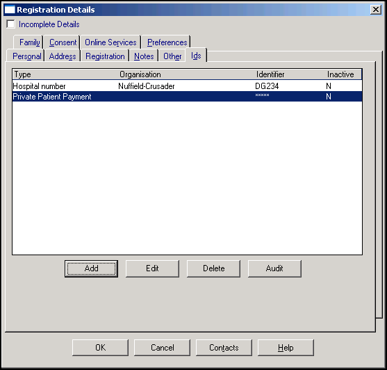Select the Hospital number row
This screenshot has height=370, width=387.
pyautogui.click(x=187, y=86)
